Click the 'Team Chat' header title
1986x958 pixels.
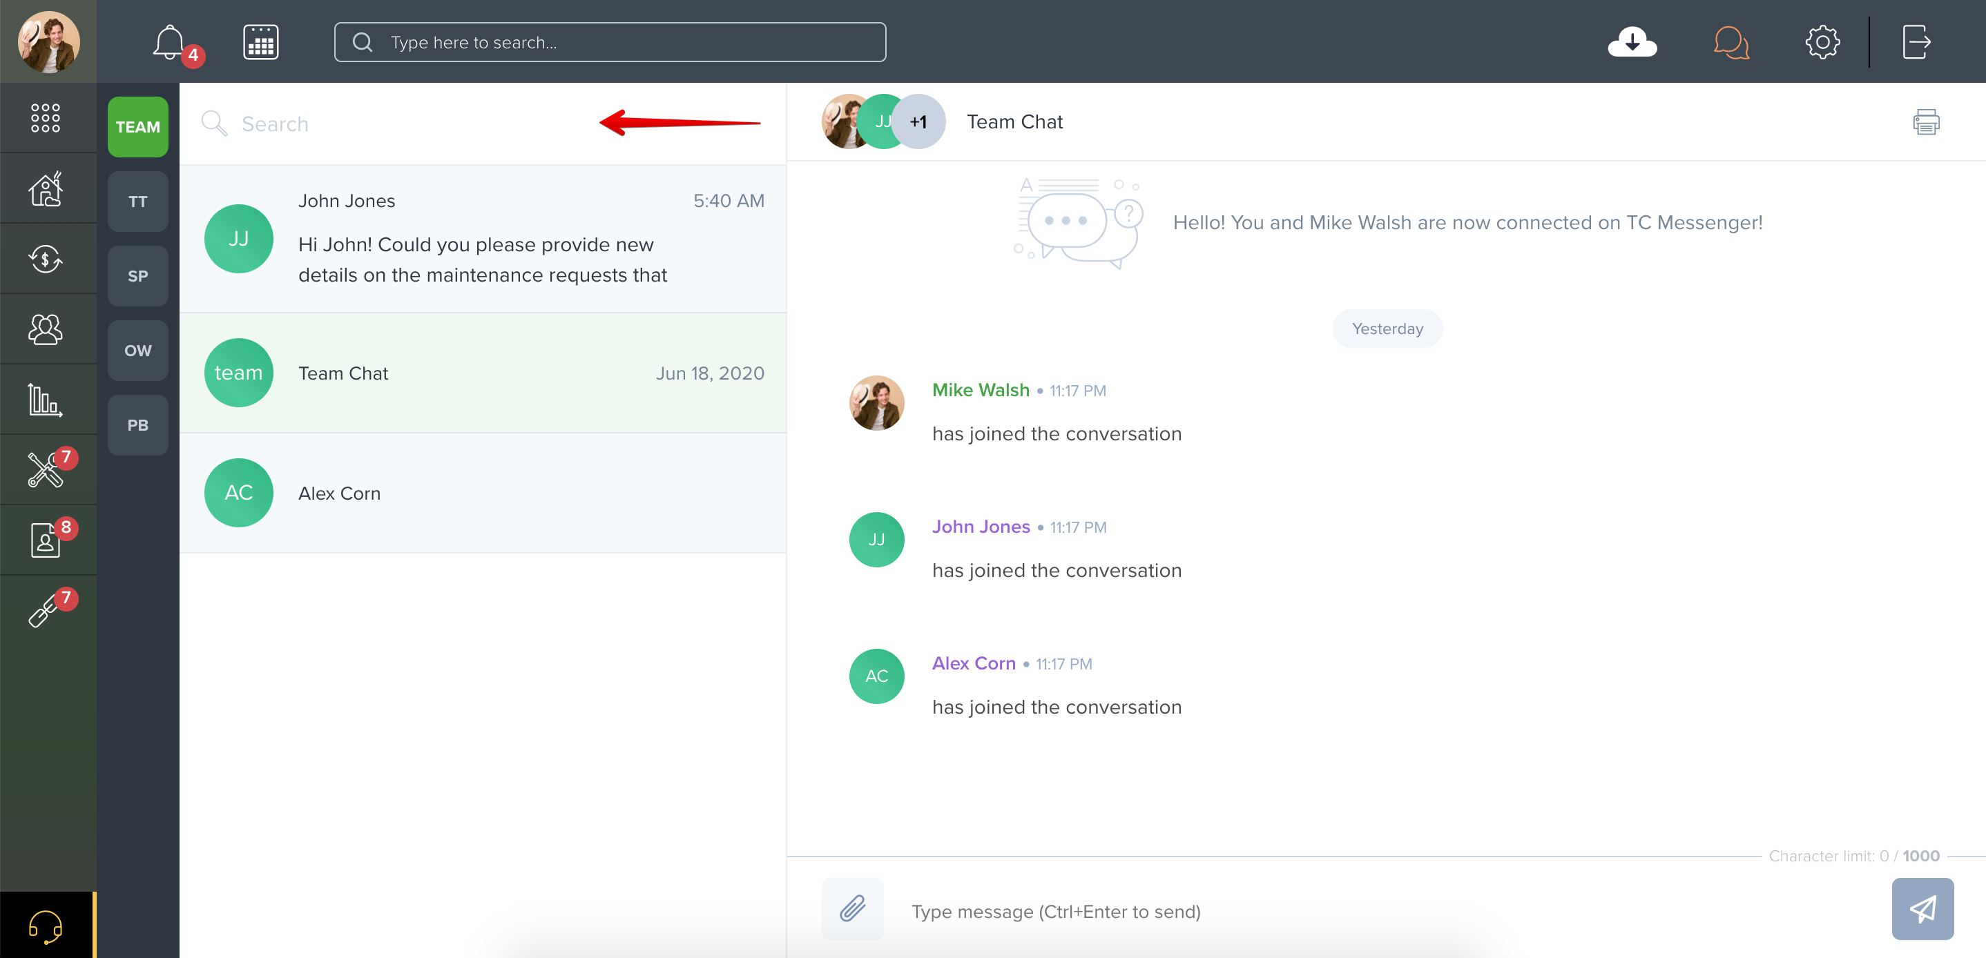point(1014,121)
